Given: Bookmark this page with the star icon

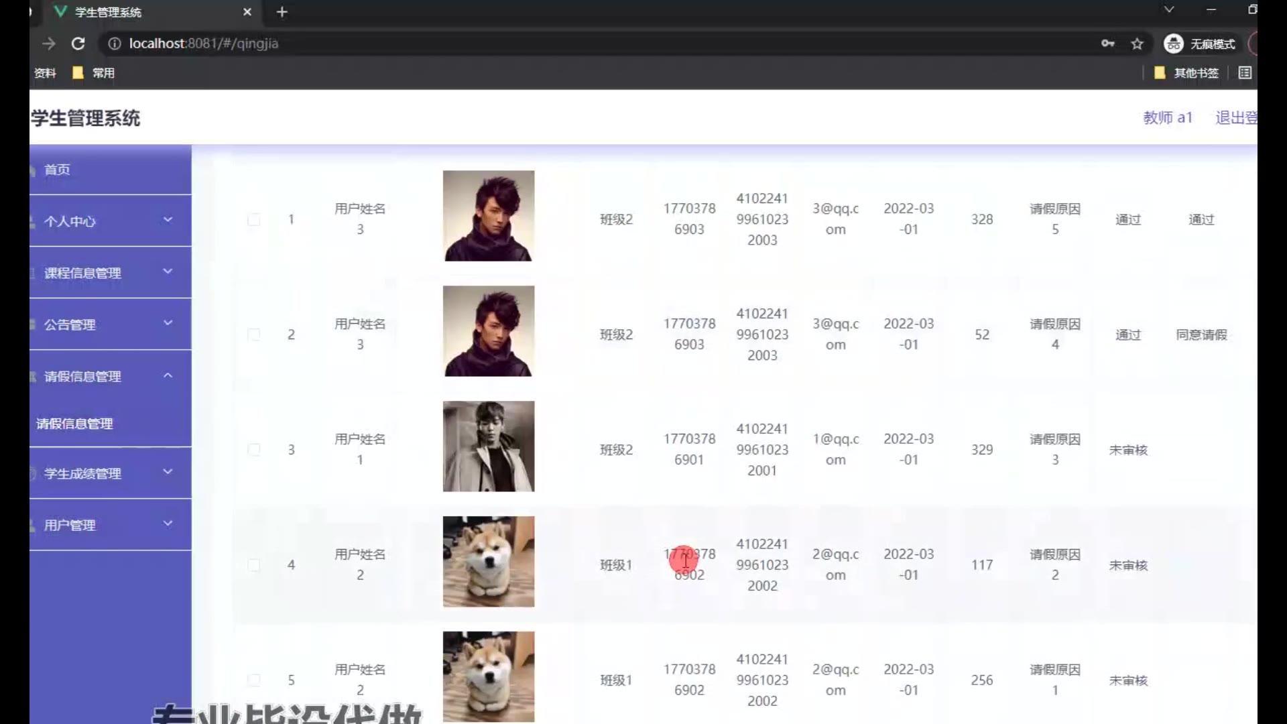Looking at the screenshot, I should coord(1137,44).
